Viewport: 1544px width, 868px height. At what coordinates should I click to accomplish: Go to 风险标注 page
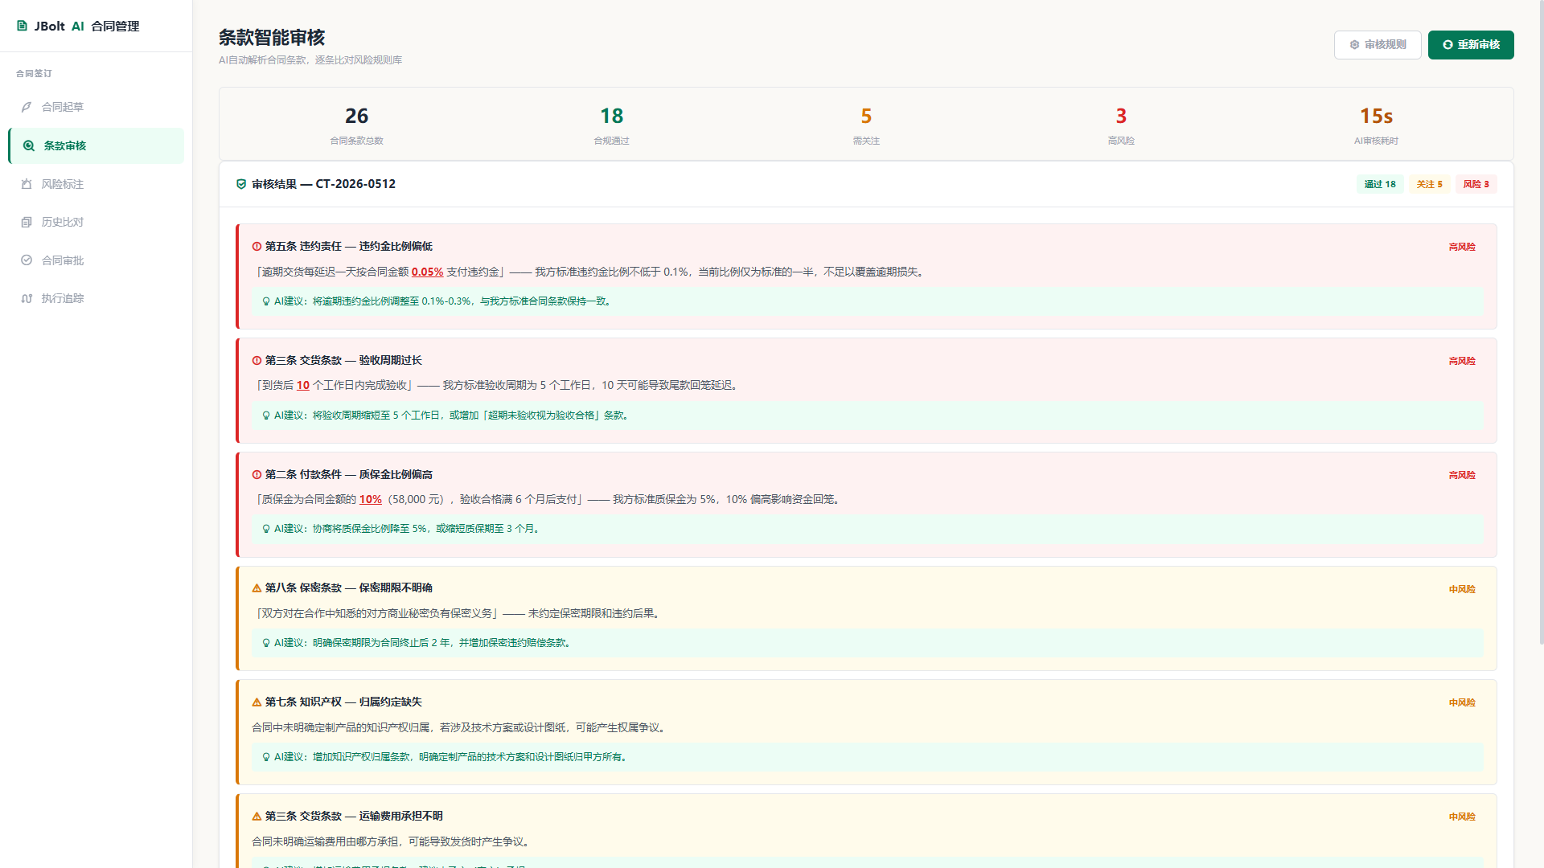coord(96,184)
